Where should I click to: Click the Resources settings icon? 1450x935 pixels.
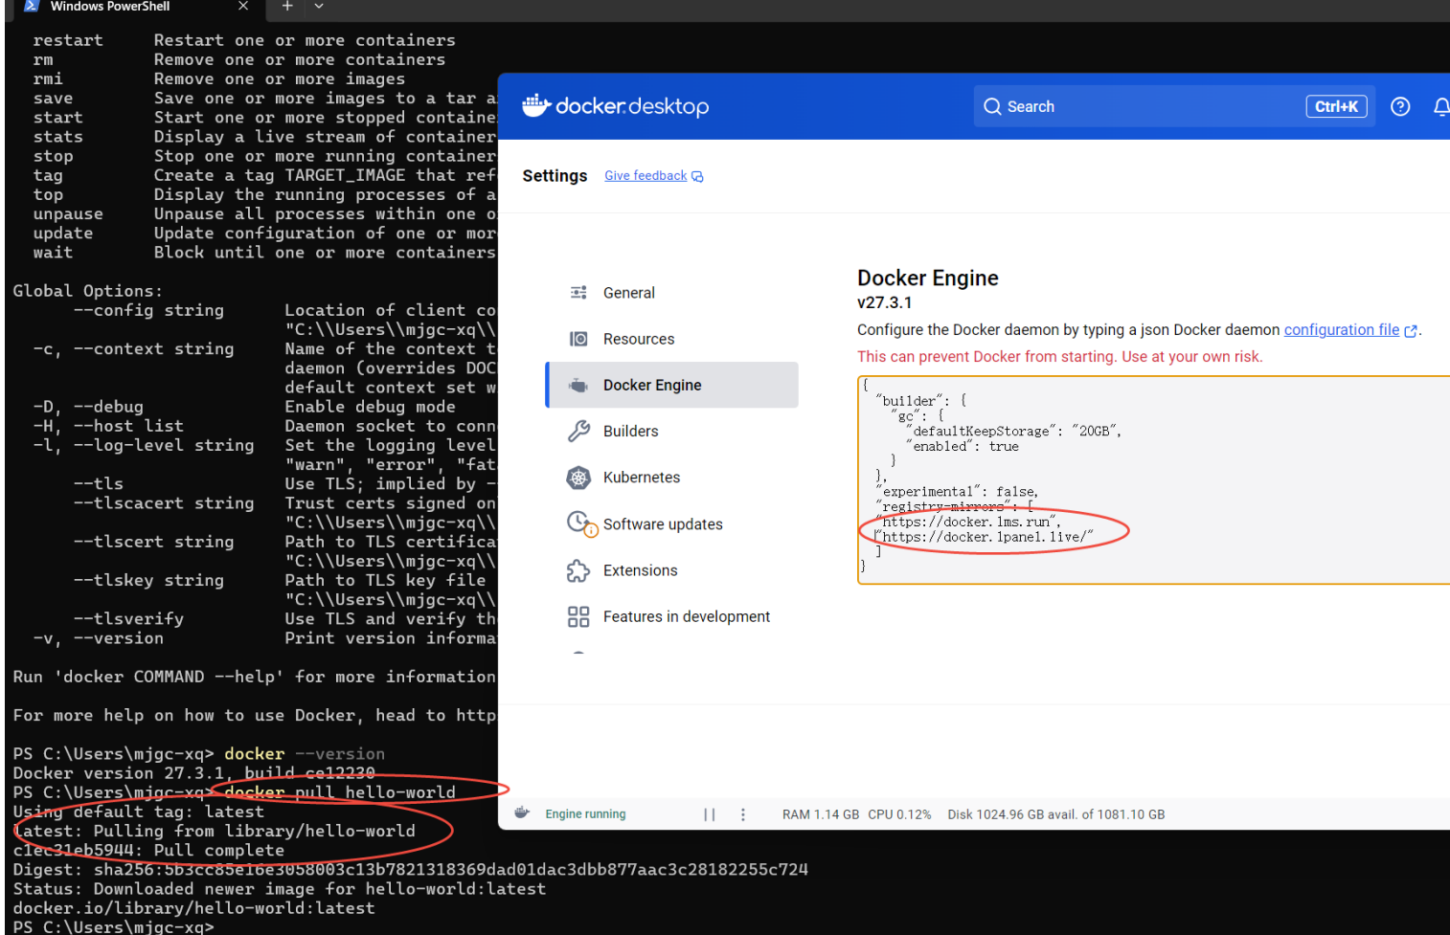pos(578,339)
